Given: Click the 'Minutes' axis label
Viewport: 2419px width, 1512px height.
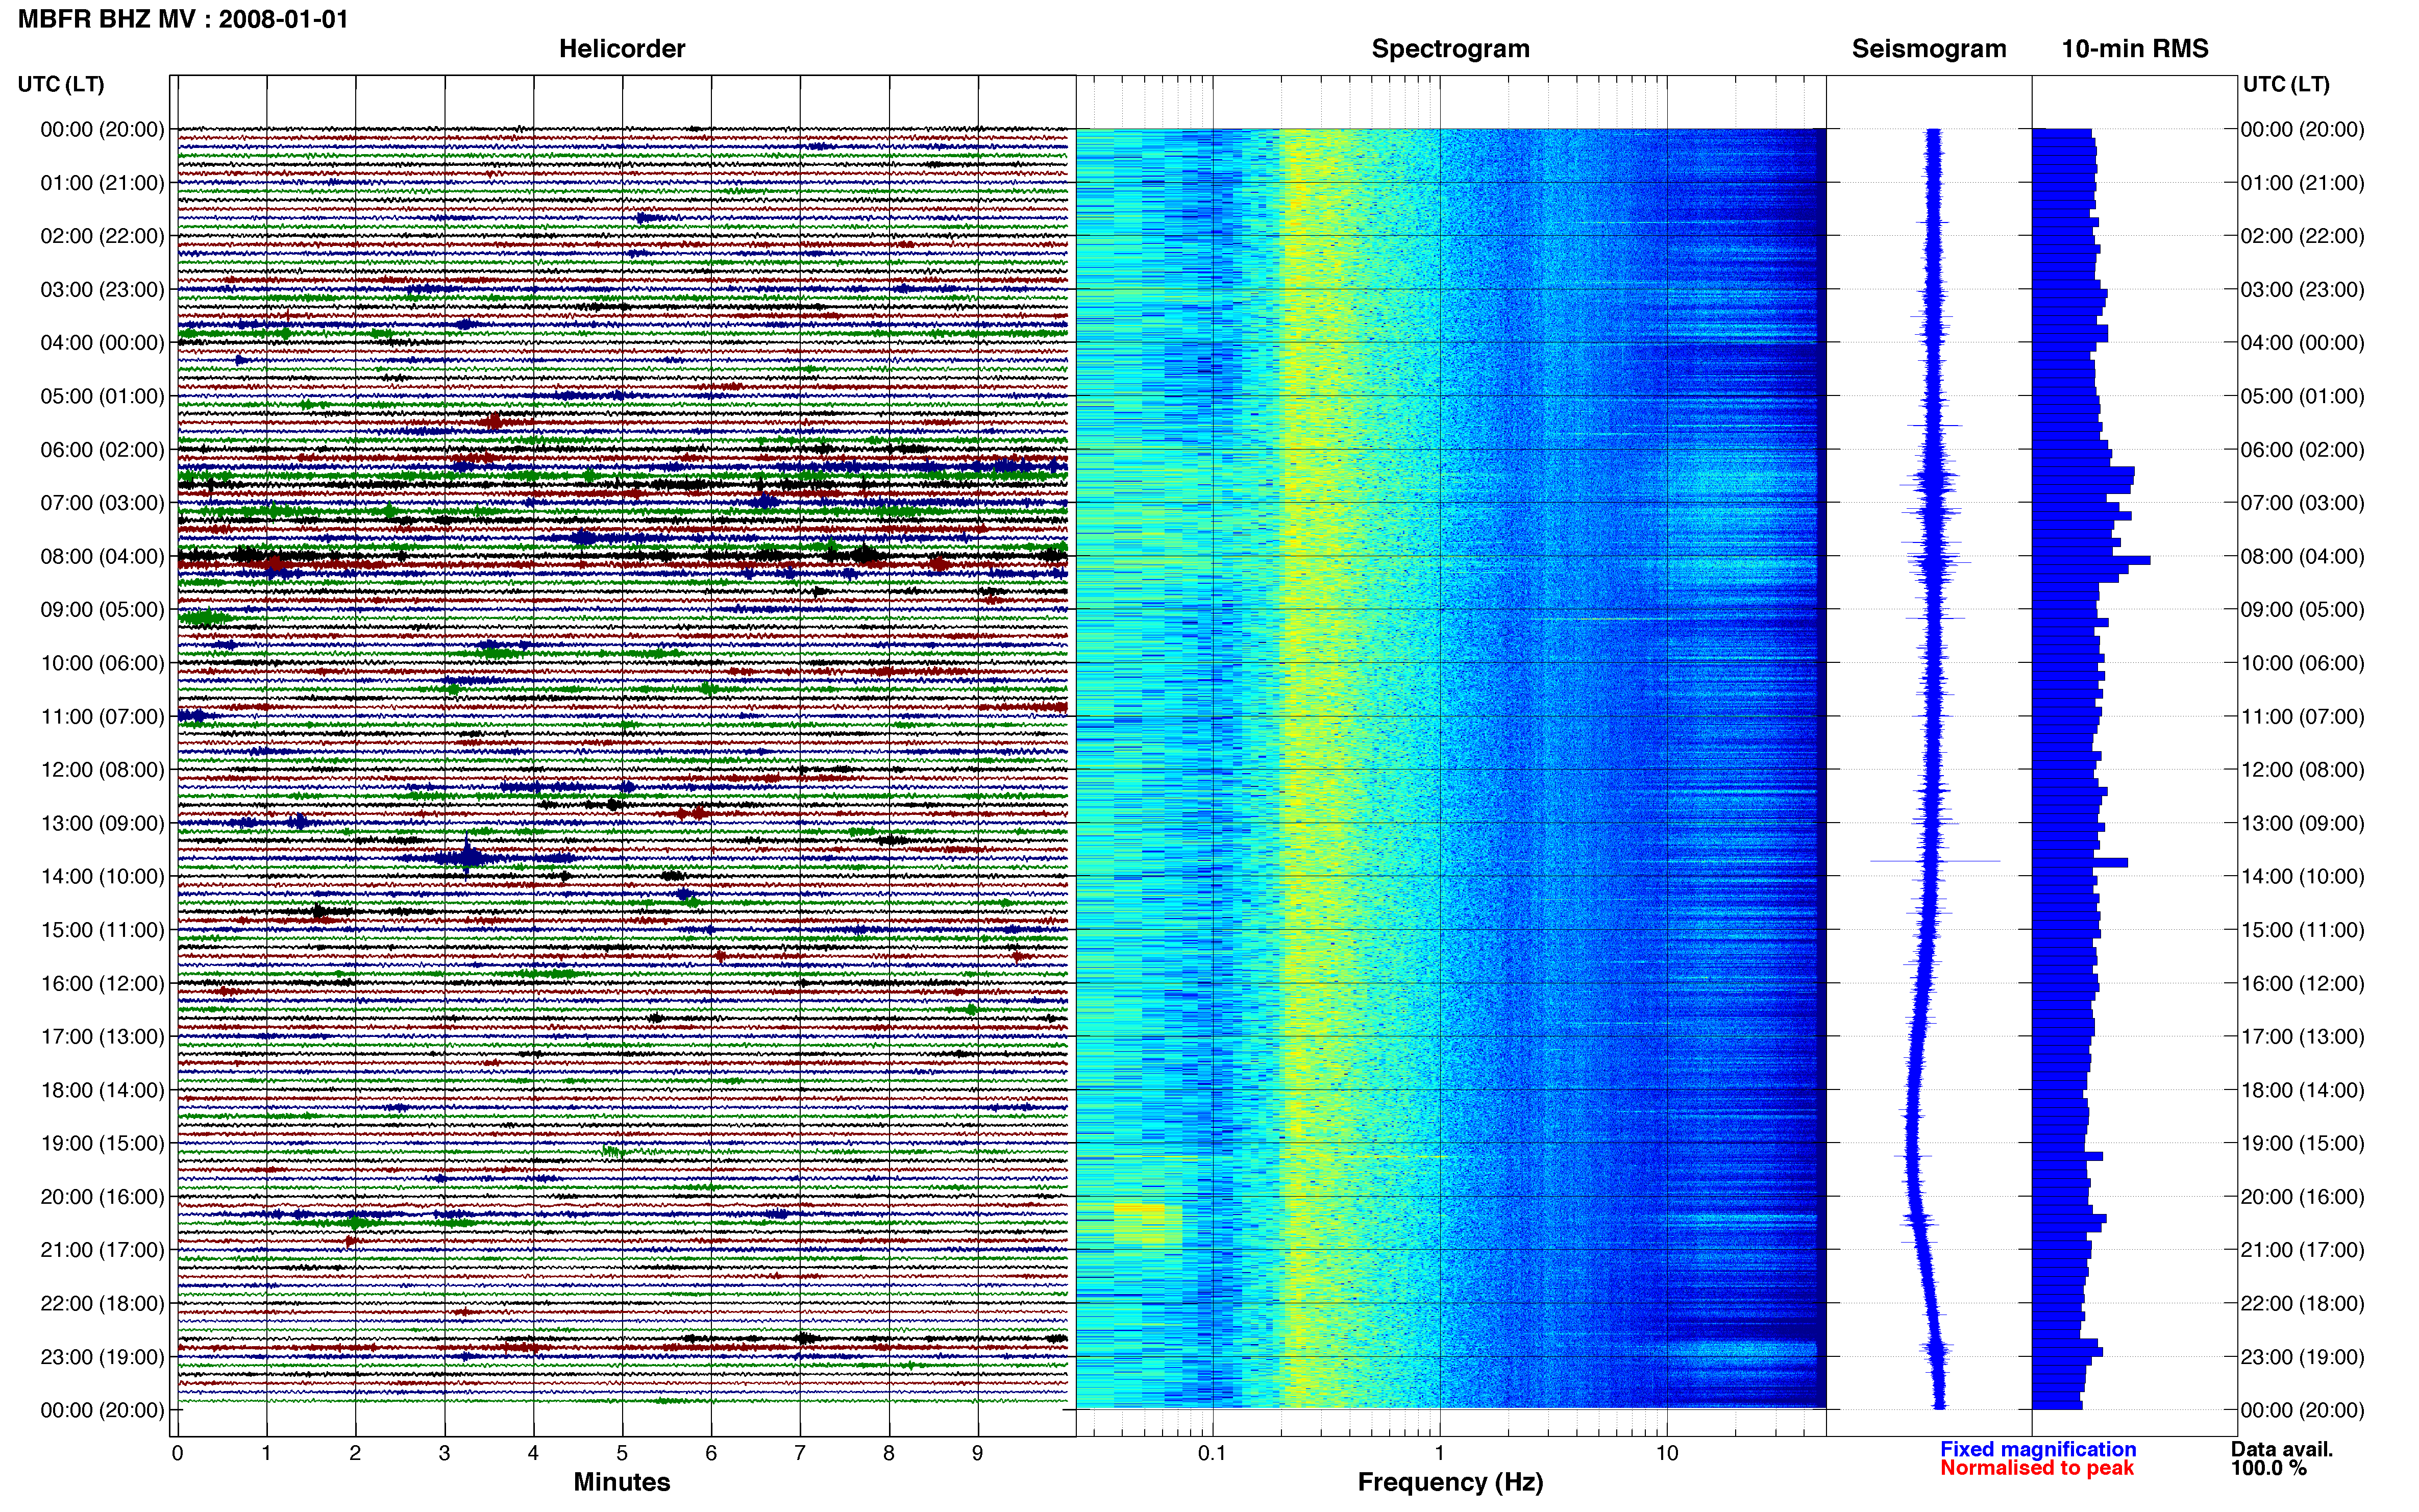Looking at the screenshot, I should [x=622, y=1482].
